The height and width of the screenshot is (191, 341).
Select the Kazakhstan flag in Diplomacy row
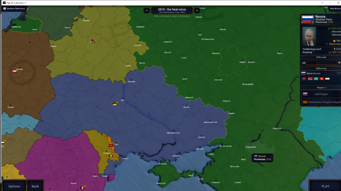(x=316, y=79)
